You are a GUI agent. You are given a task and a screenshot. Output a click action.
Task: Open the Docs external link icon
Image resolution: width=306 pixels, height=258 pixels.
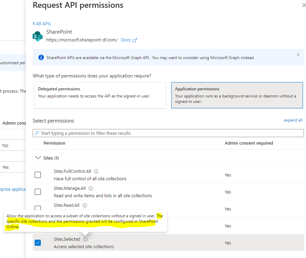point(135,40)
